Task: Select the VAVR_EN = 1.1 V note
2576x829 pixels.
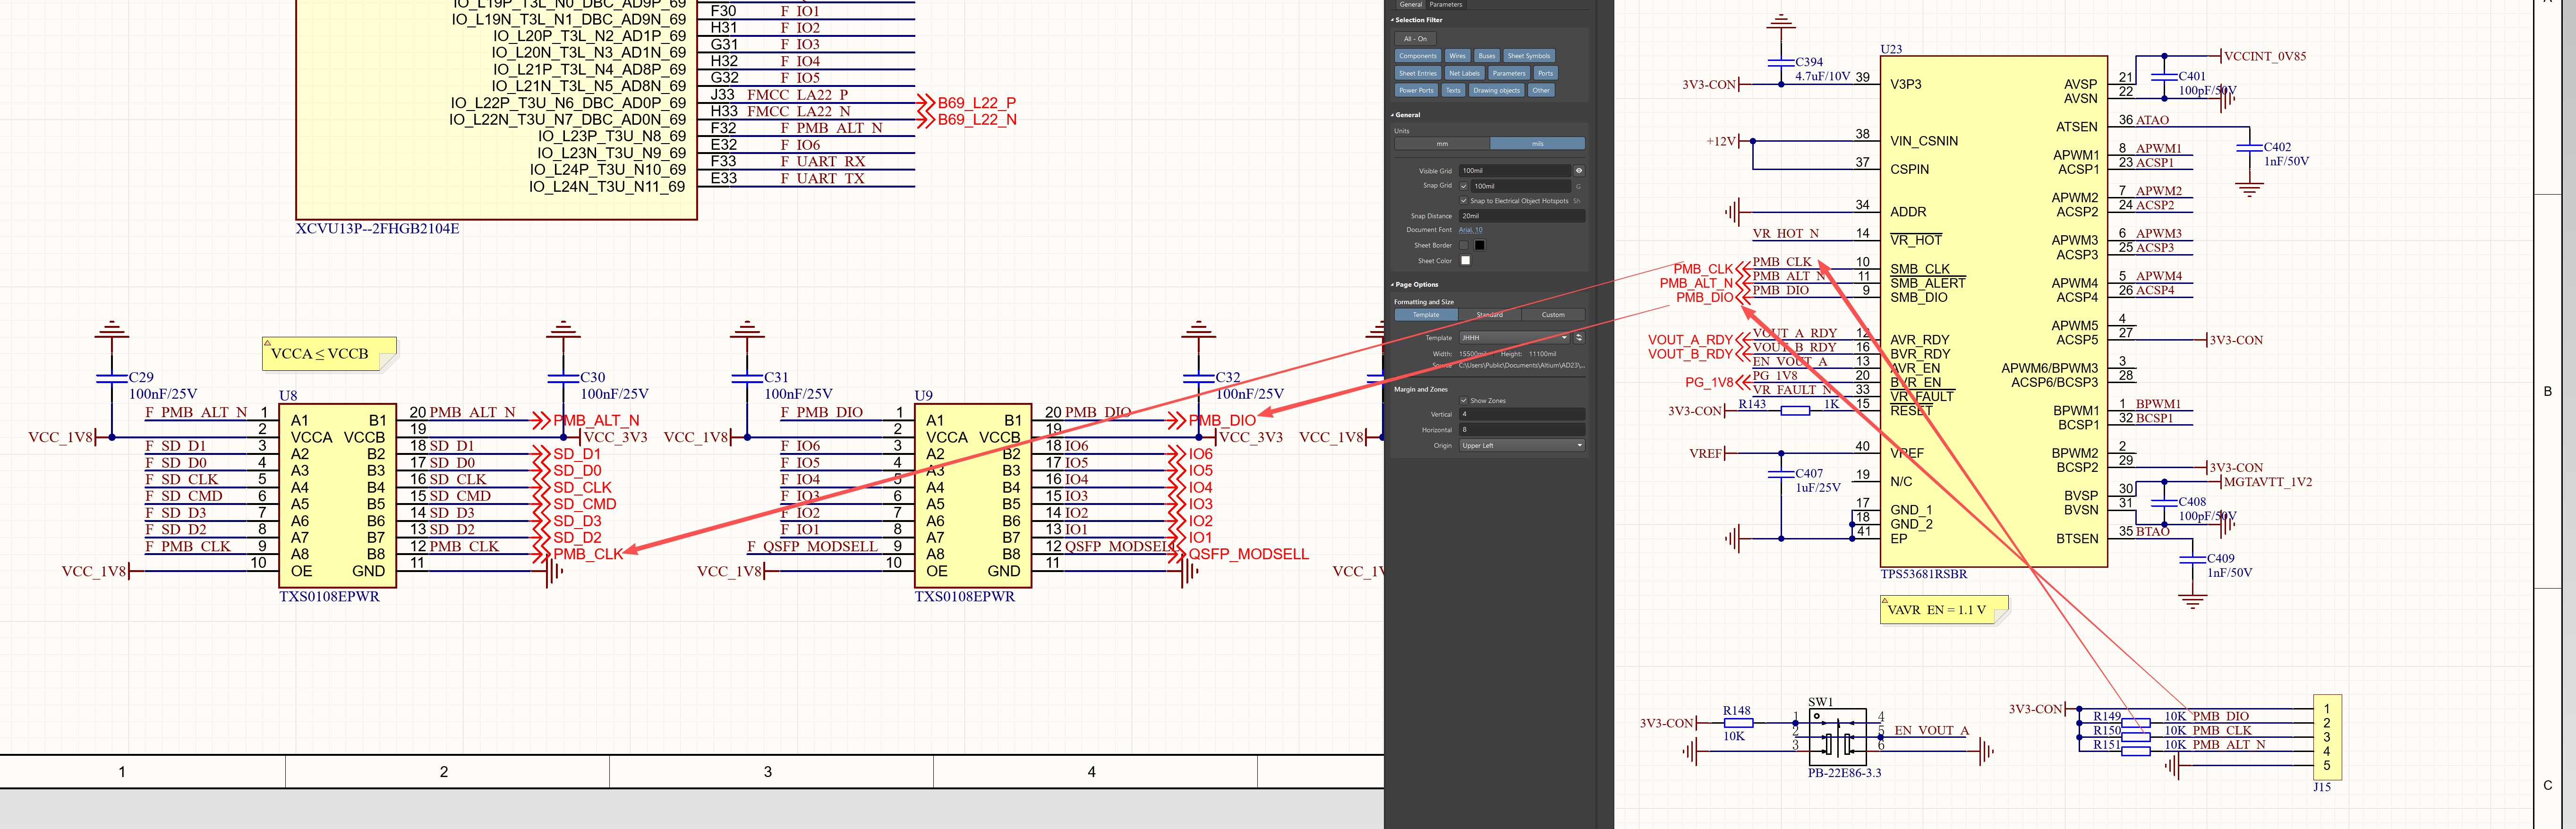Action: (x=1944, y=610)
